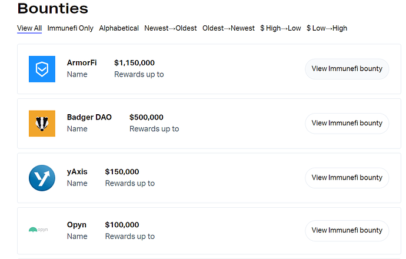Click the ArmorFi shield logo icon

[x=42, y=69]
